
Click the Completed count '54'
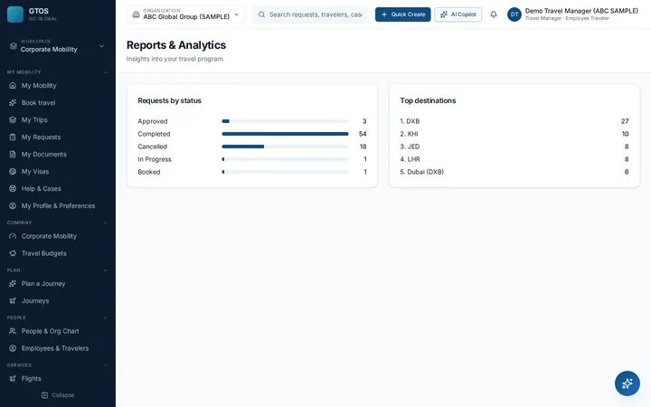pos(363,134)
